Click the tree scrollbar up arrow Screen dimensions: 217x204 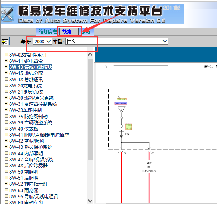tap(90, 54)
